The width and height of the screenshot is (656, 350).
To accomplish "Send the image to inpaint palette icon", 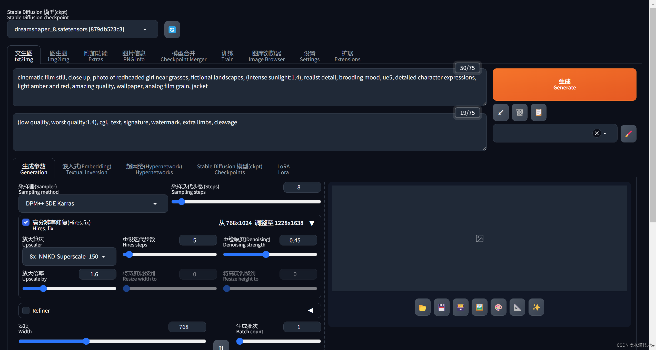I will coord(499,307).
